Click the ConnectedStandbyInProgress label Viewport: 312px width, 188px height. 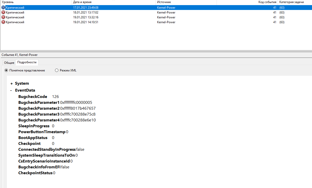(47, 149)
